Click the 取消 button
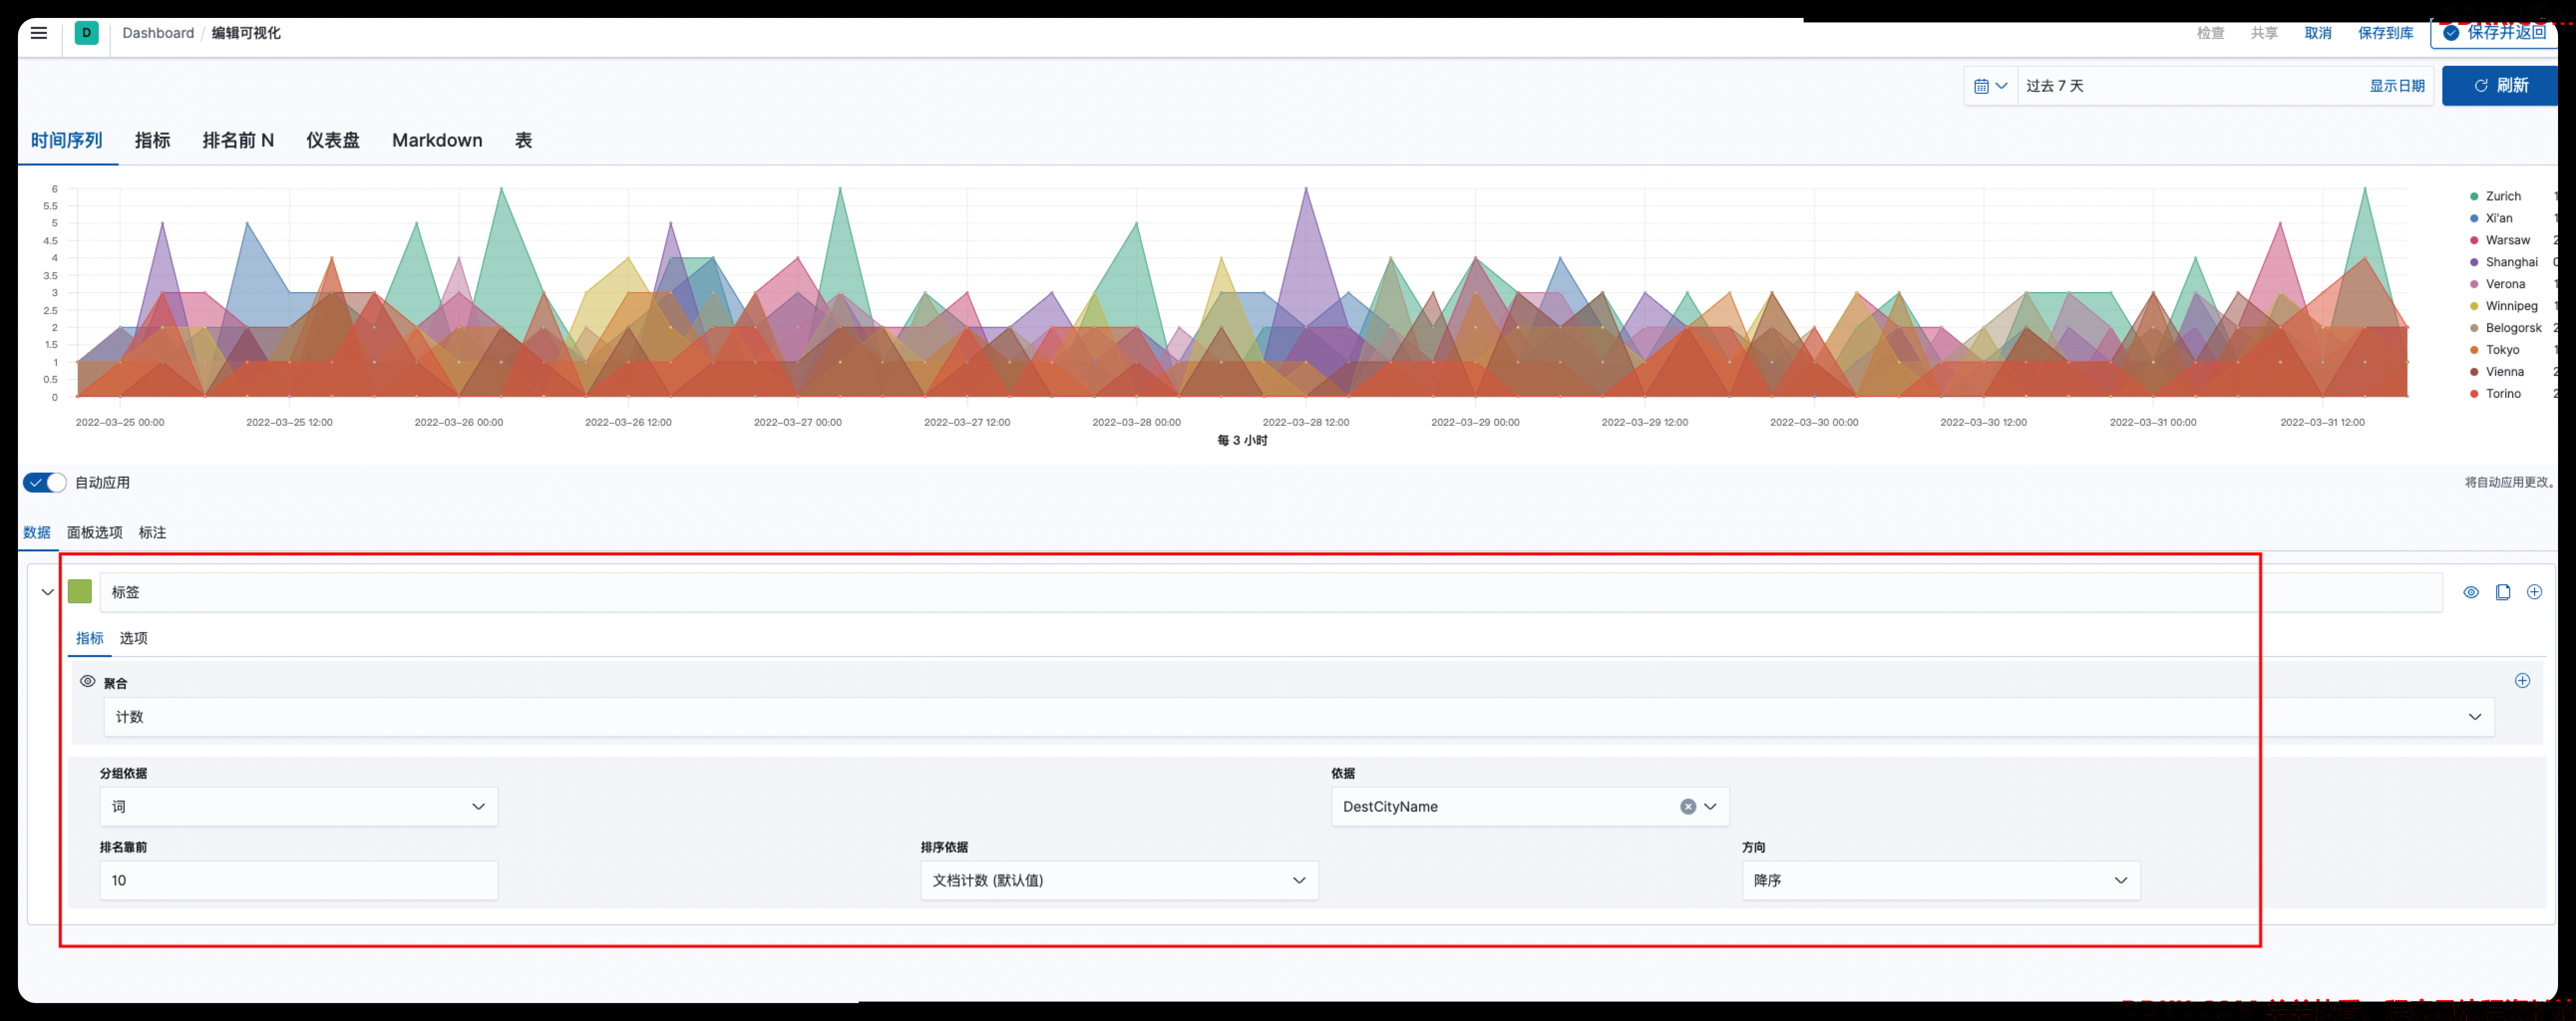 [2318, 33]
